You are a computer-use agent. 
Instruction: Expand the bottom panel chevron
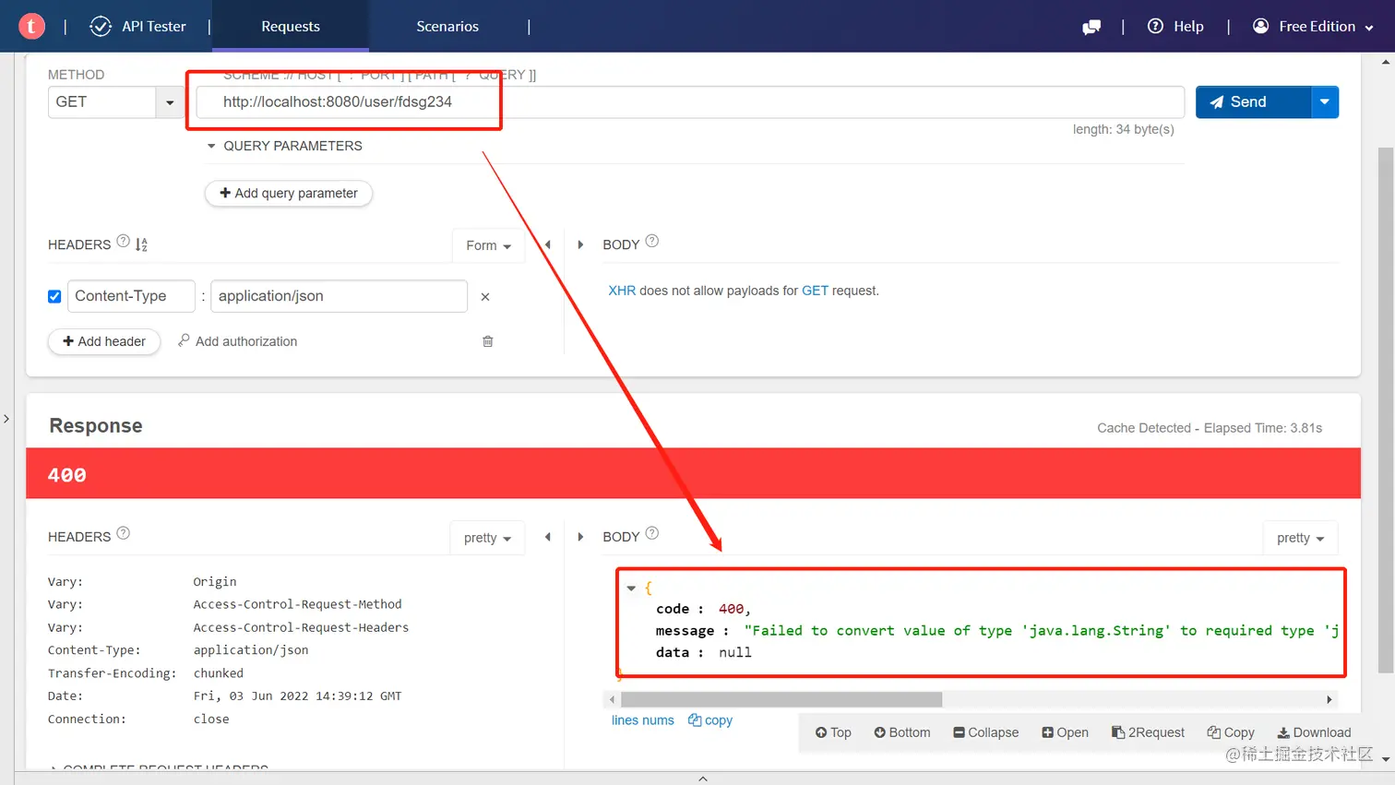703,779
